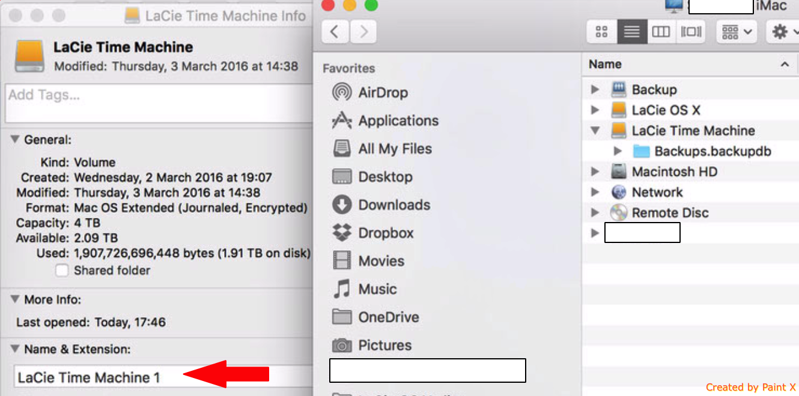Switch Finder to icon view
The width and height of the screenshot is (799, 396).
click(x=601, y=32)
